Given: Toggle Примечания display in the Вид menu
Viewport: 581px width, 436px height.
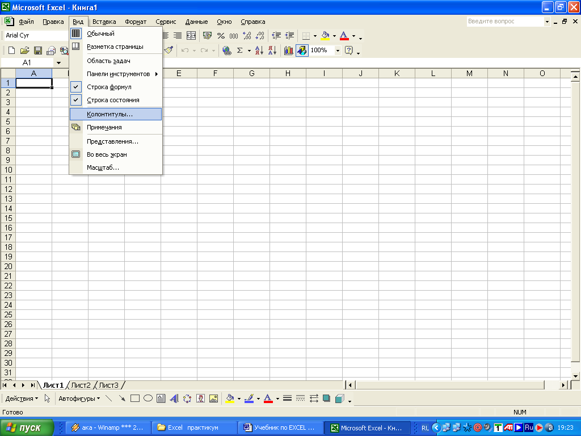Looking at the screenshot, I should (116, 127).
